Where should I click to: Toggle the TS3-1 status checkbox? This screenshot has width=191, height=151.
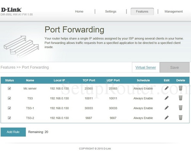point(9,108)
